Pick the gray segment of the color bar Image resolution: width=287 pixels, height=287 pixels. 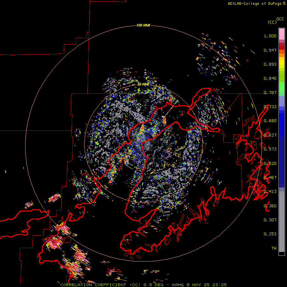pyautogui.click(x=282, y=222)
